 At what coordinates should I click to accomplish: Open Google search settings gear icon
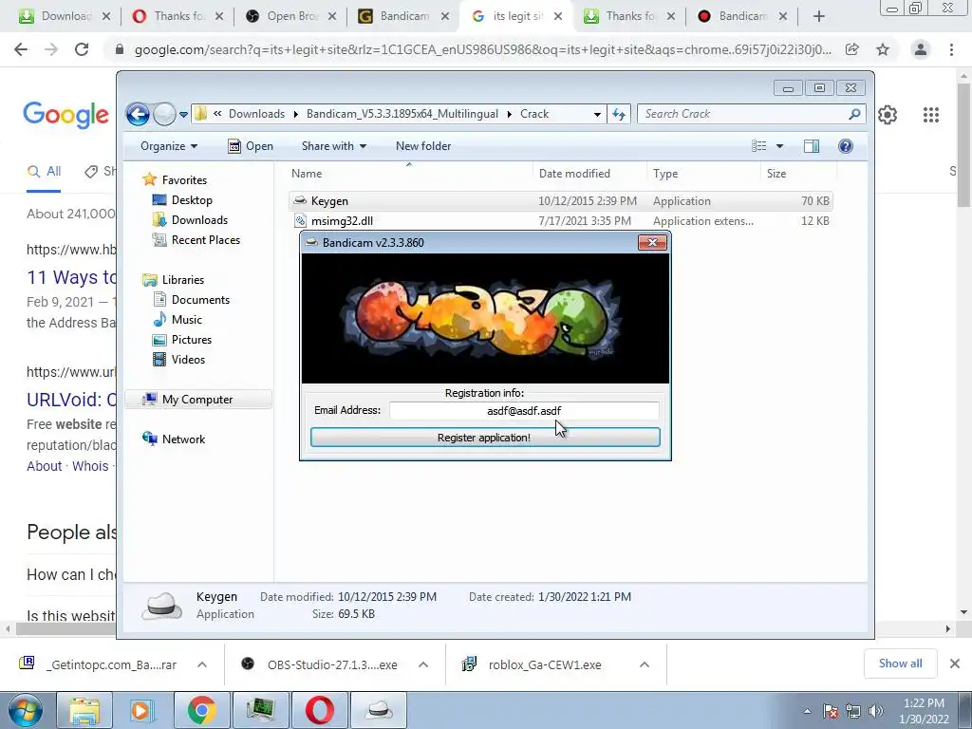click(x=888, y=115)
